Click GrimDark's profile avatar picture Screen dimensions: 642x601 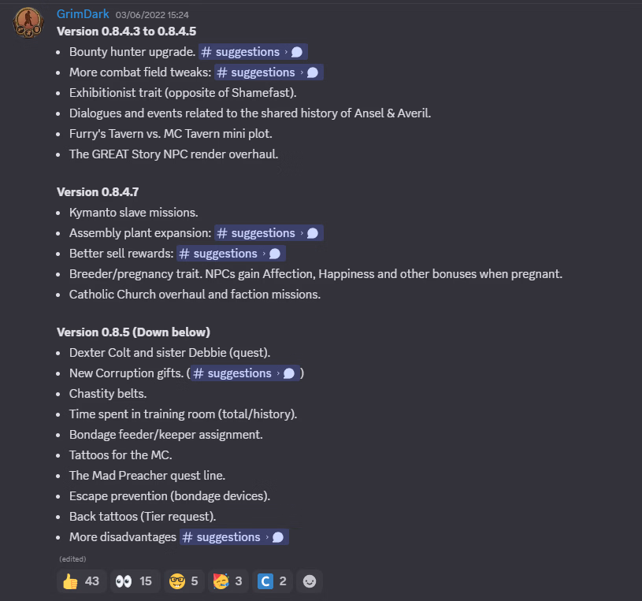pyautogui.click(x=28, y=23)
